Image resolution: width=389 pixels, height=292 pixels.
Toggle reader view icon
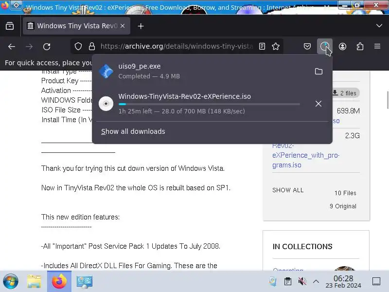(x=262, y=46)
